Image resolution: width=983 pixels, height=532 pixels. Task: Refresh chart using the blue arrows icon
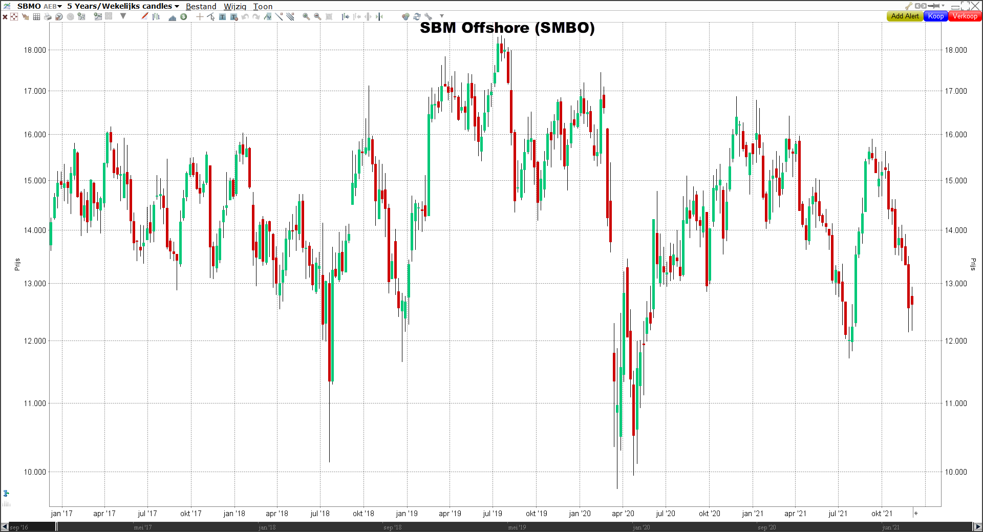417,16
